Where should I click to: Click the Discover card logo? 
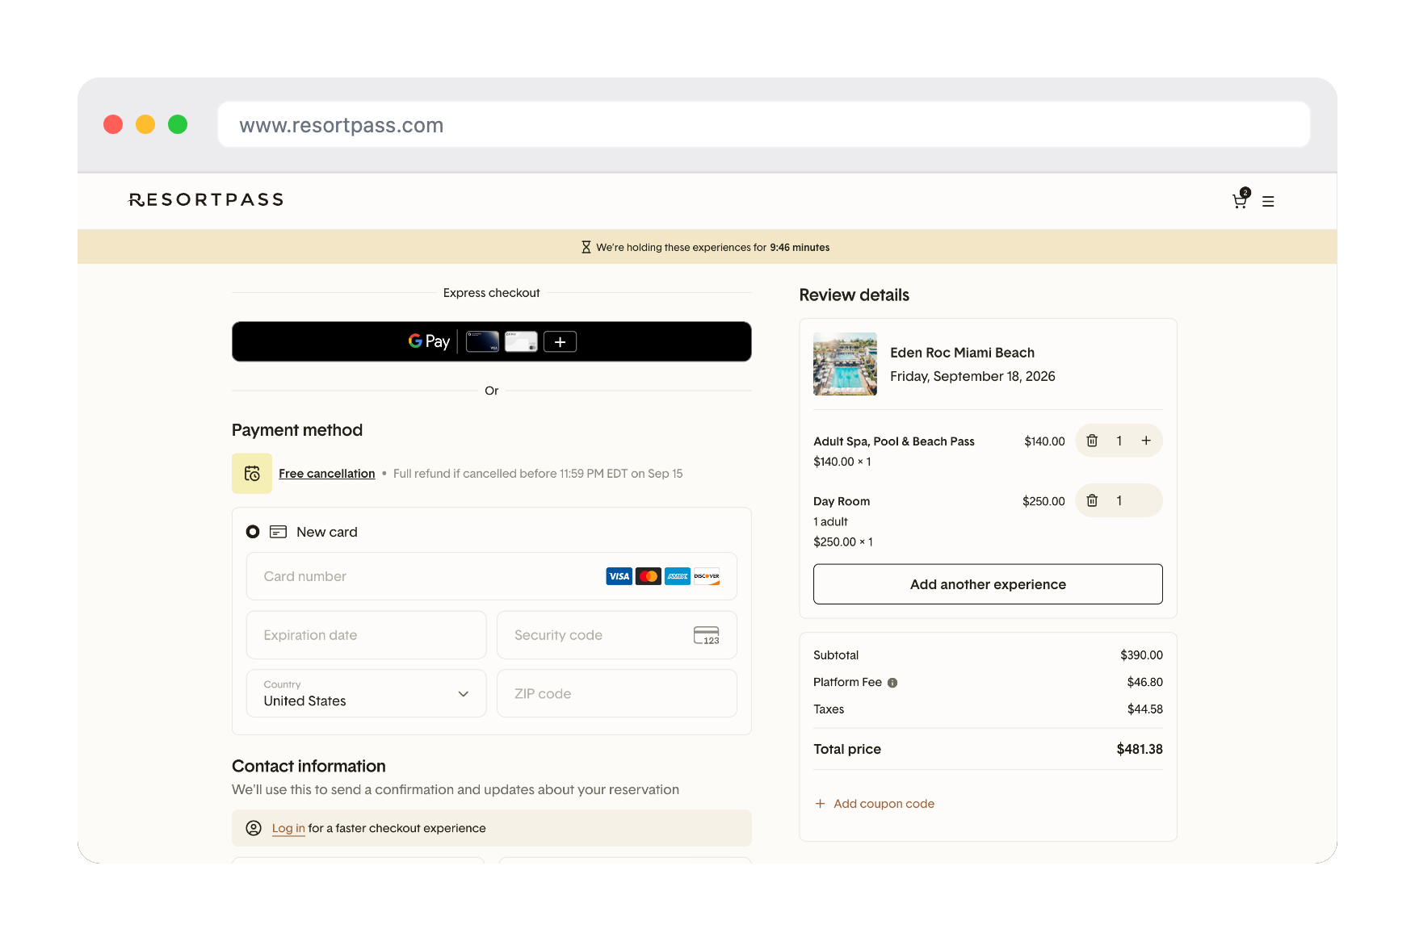(707, 576)
